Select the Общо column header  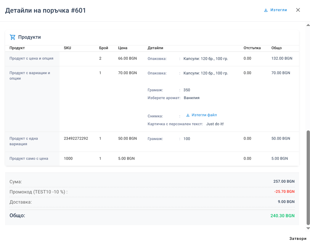[276, 48]
